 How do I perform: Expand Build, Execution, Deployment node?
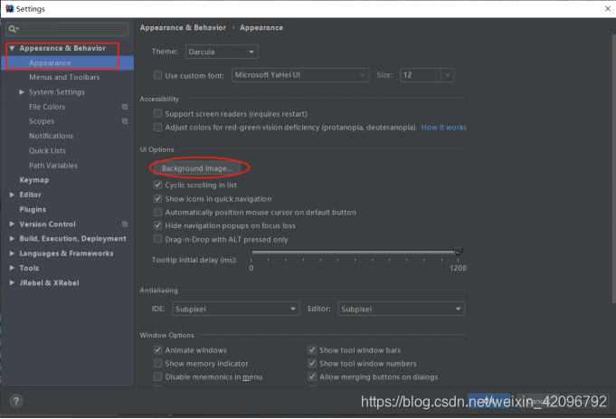point(12,239)
